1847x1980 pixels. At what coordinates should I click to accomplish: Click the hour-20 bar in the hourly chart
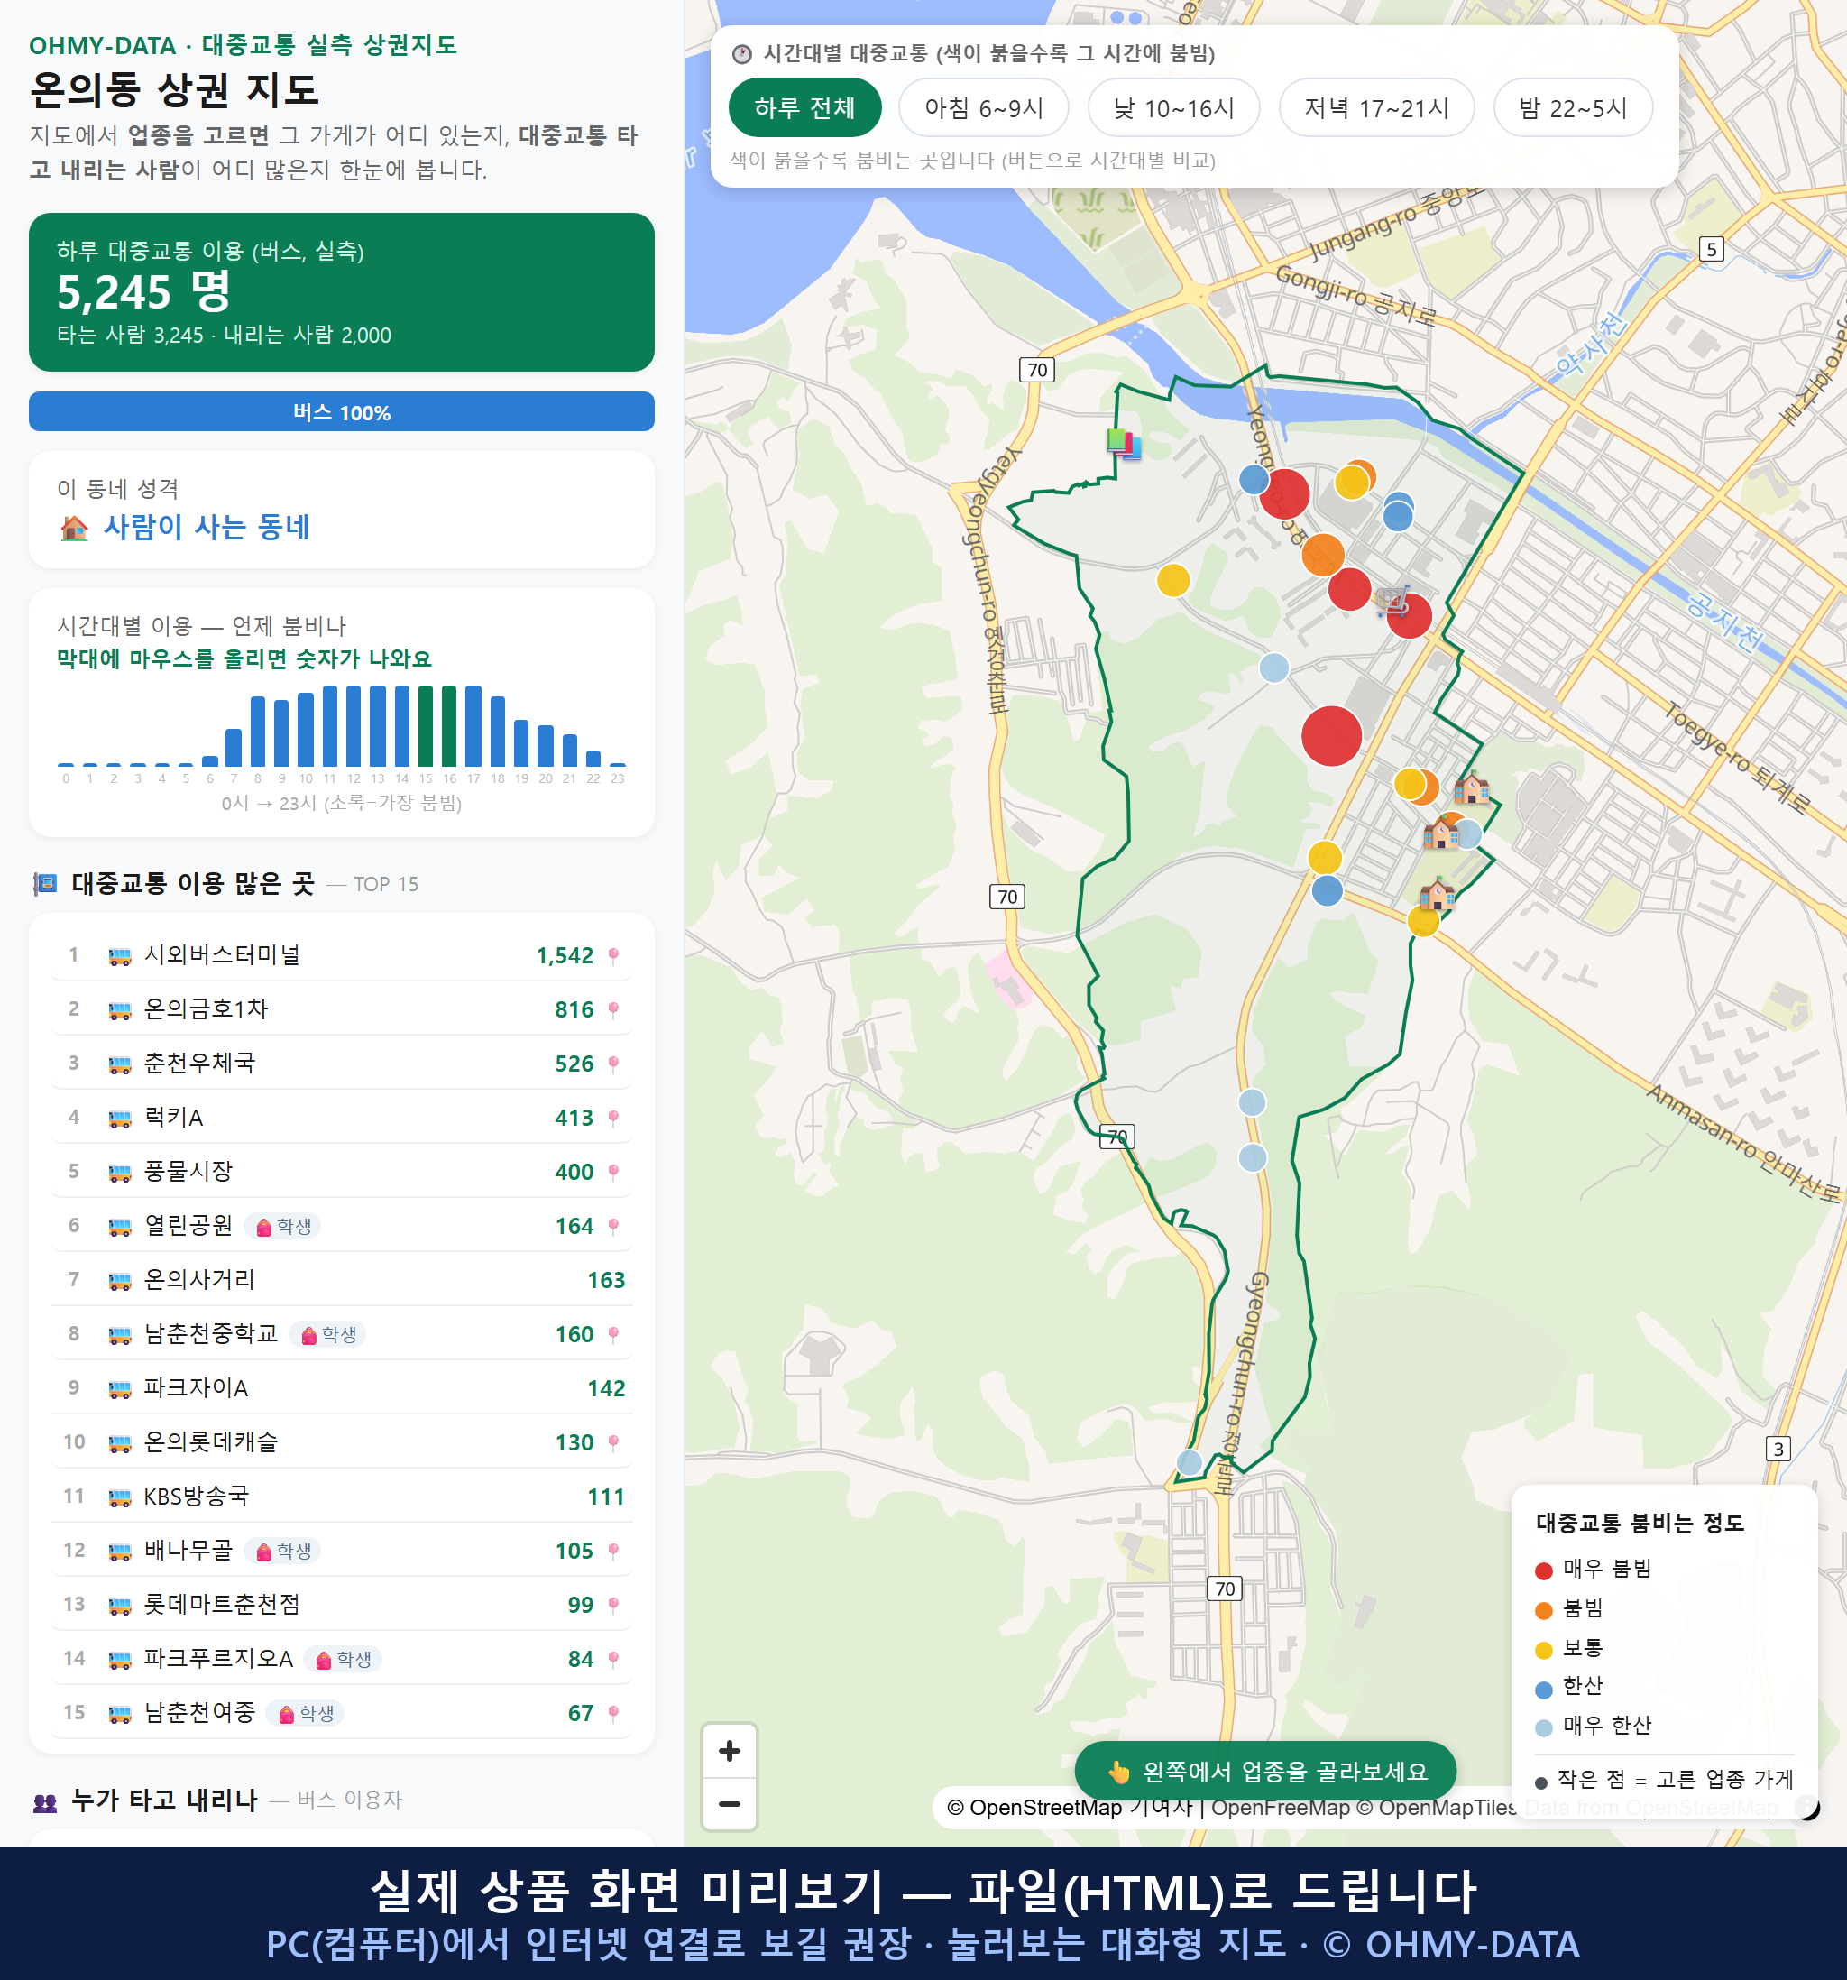pos(546,745)
